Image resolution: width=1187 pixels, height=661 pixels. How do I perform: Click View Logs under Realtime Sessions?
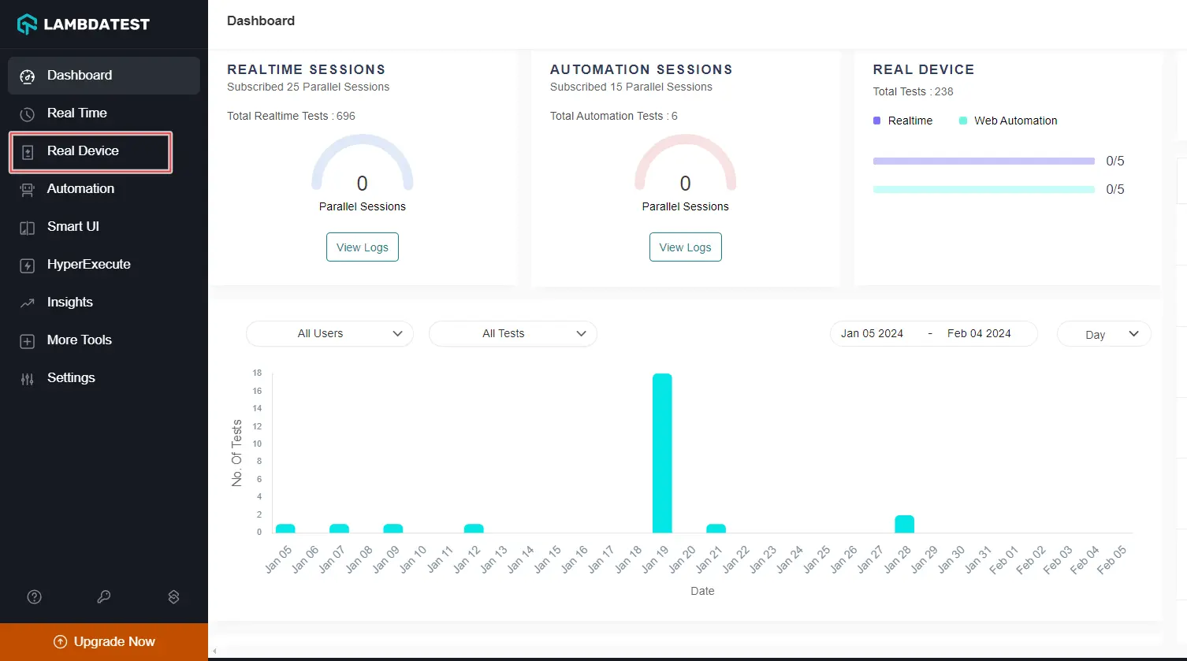(363, 247)
